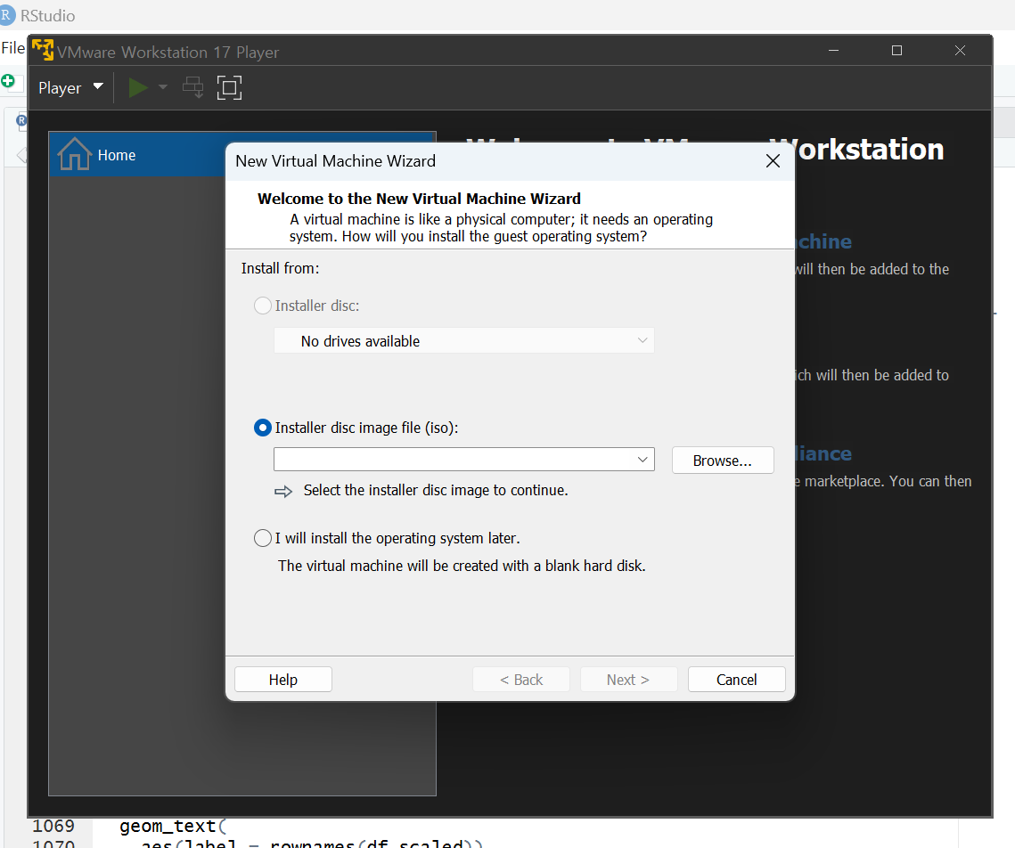Image resolution: width=1015 pixels, height=848 pixels.
Task: Click the Send Ctrl+Alt+Del toolbar icon
Action: 192,87
